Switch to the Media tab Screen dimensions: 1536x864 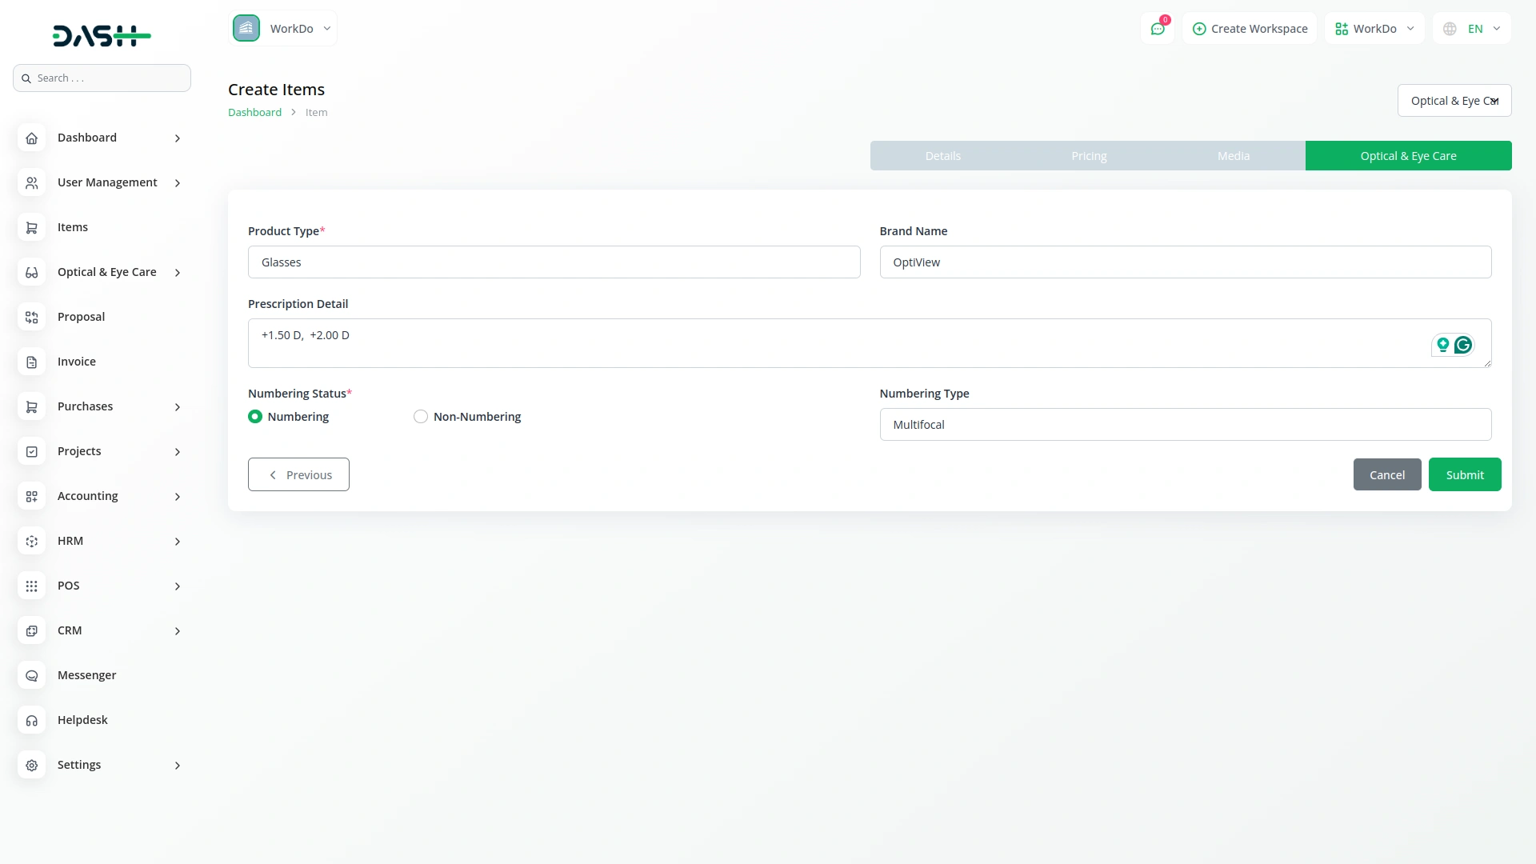pos(1233,156)
